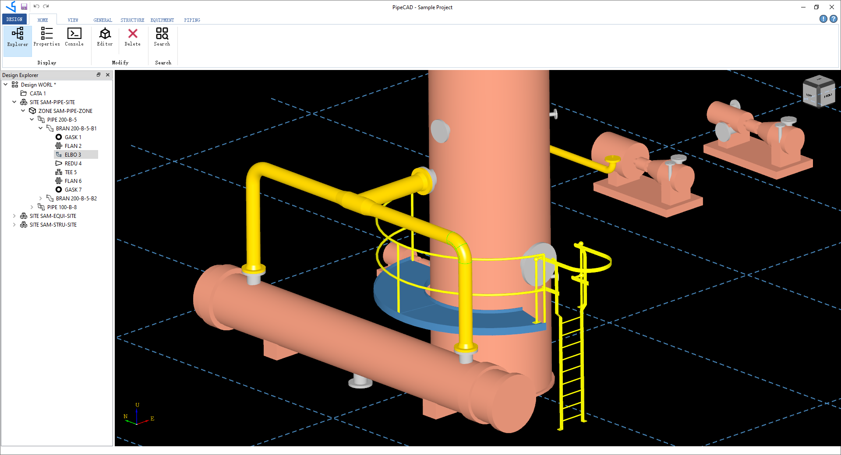Click the DESIGN module button
This screenshot has height=455, width=841.
click(x=14, y=19)
